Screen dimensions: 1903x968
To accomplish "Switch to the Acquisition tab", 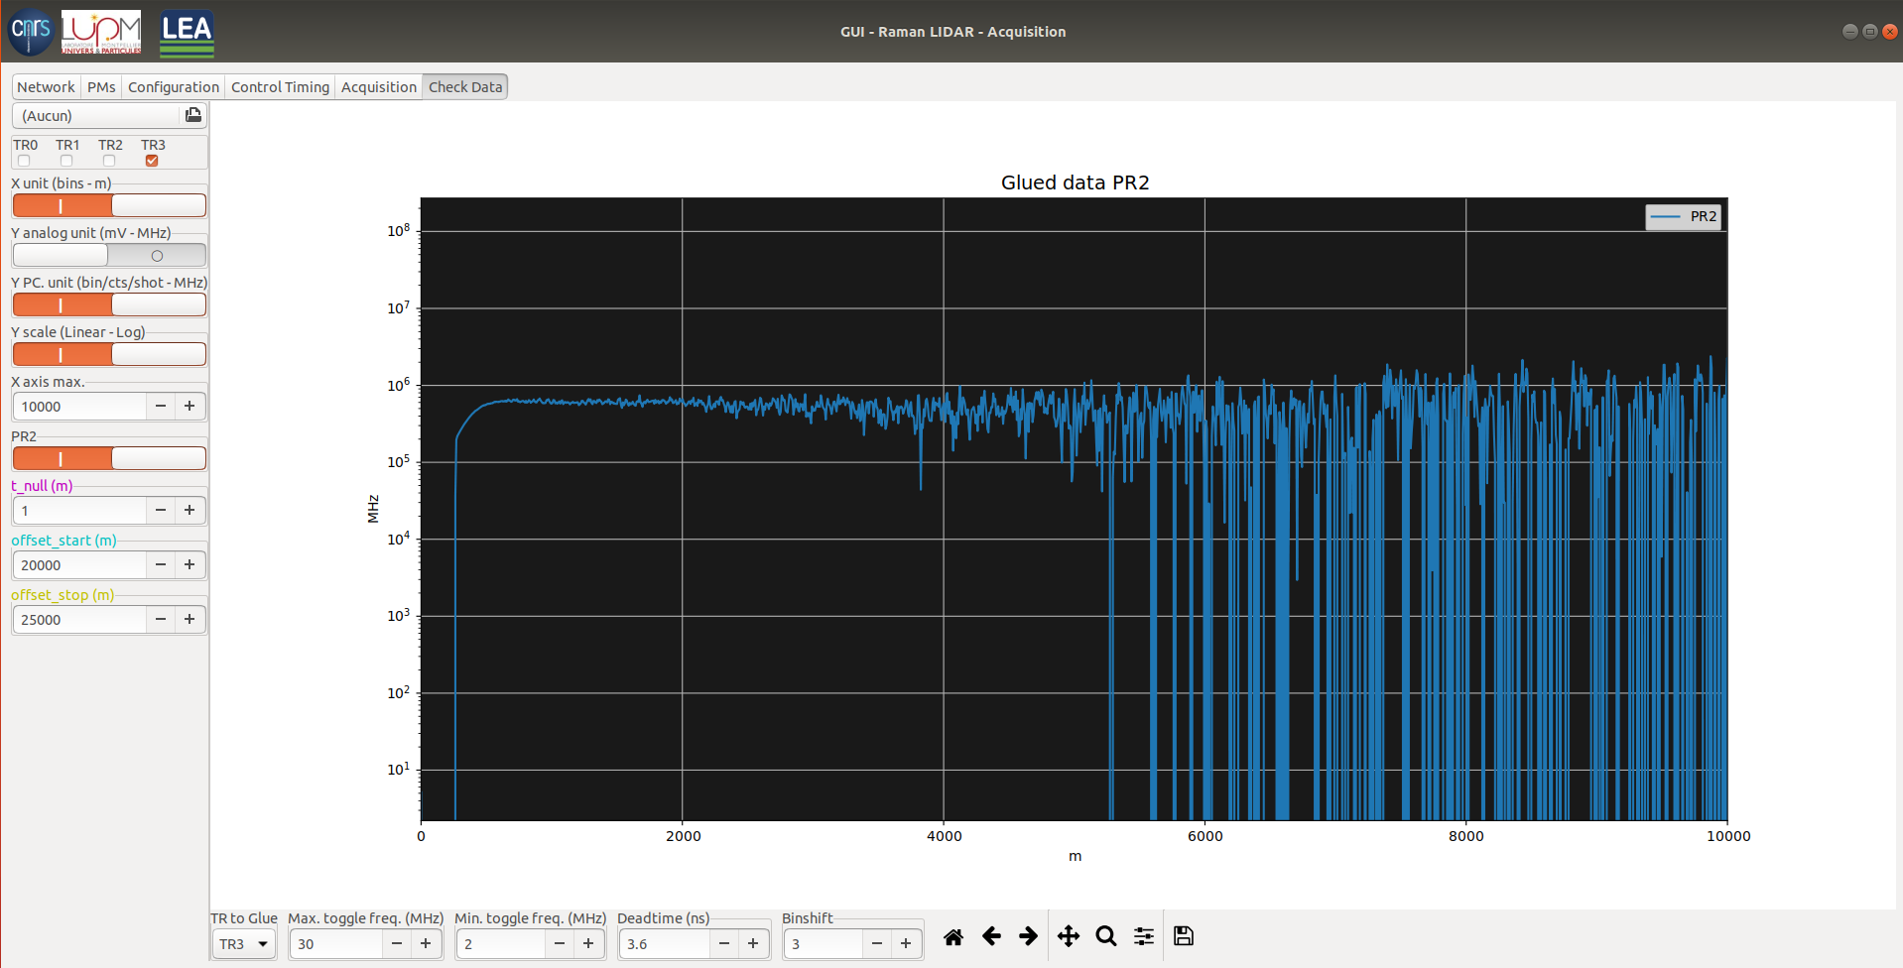I will coord(378,87).
